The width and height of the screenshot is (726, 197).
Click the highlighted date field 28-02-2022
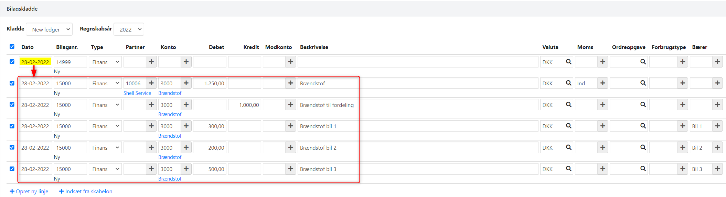point(35,62)
